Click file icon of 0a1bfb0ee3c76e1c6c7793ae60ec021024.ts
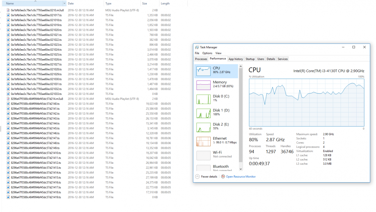Image resolution: width=376 pixels, height=212 pixels. coord(8,49)
